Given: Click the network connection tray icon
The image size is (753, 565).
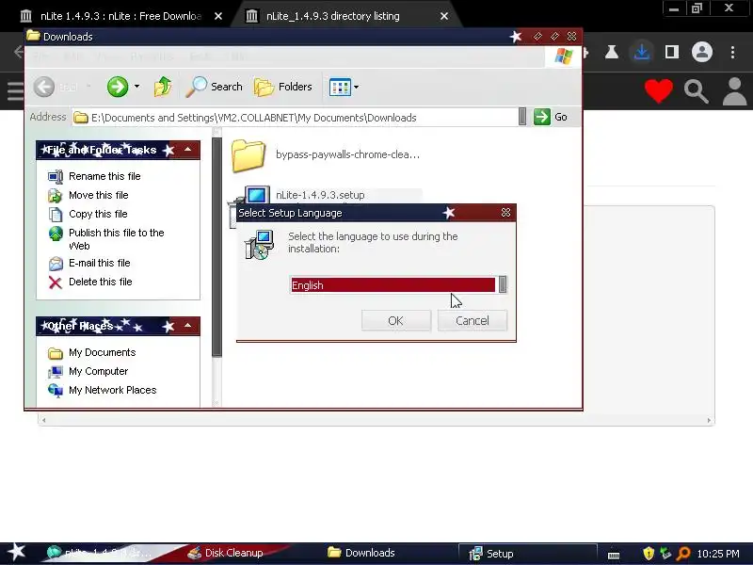Looking at the screenshot, I should 665,554.
